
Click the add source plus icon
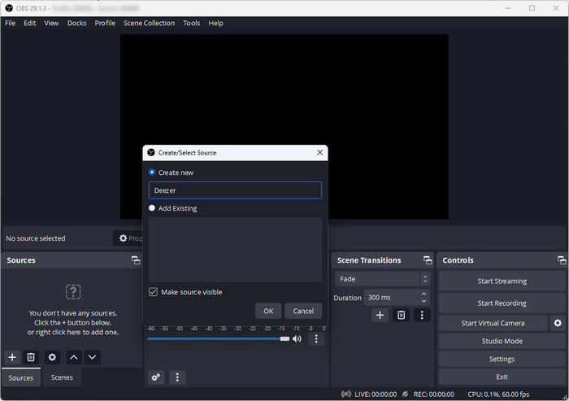pos(12,357)
